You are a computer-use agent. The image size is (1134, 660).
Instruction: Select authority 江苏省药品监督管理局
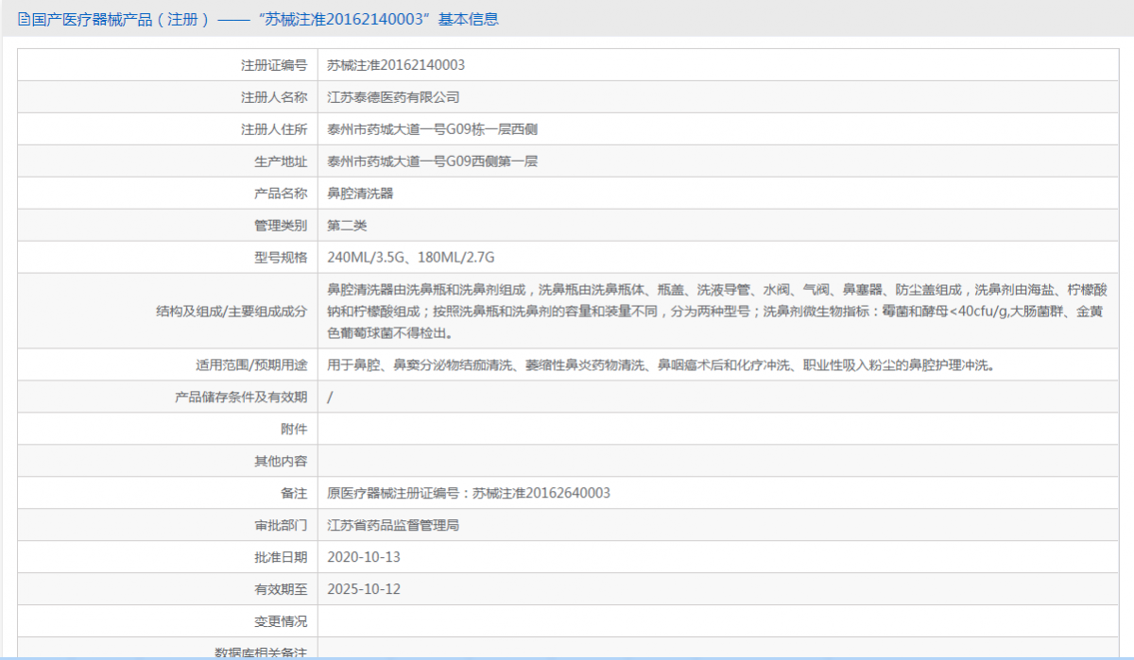click(x=393, y=525)
